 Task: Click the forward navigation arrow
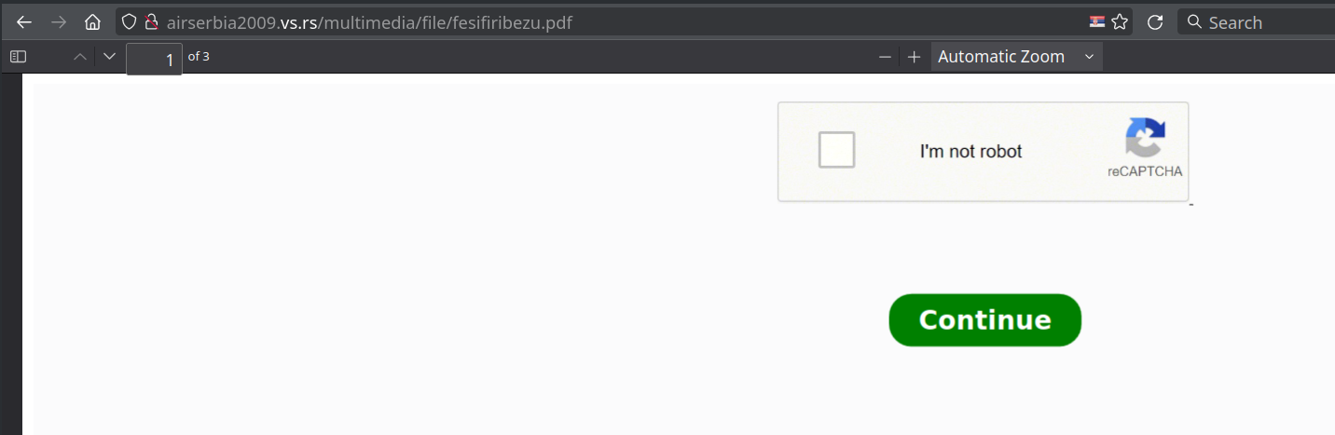[x=59, y=22]
